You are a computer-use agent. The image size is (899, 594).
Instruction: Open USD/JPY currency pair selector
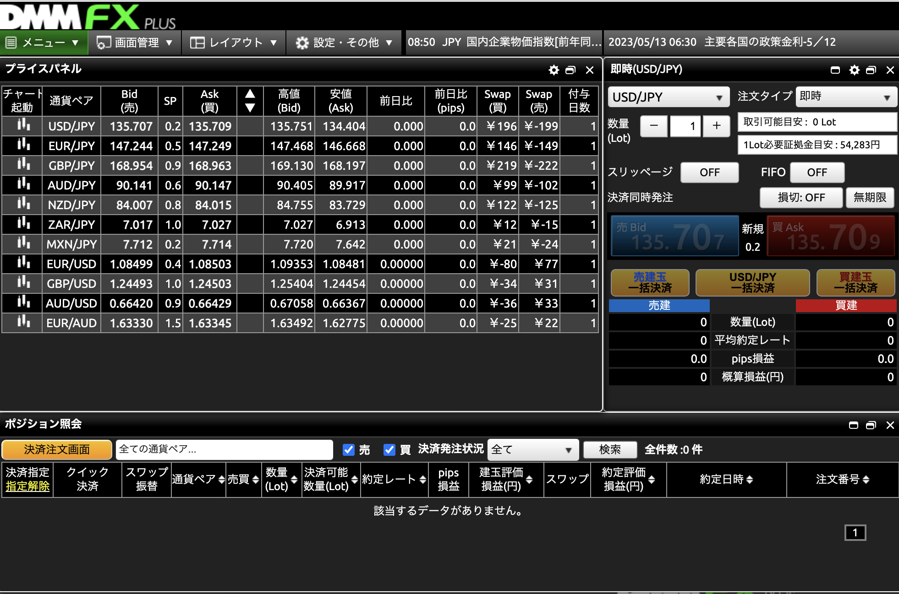(x=669, y=97)
